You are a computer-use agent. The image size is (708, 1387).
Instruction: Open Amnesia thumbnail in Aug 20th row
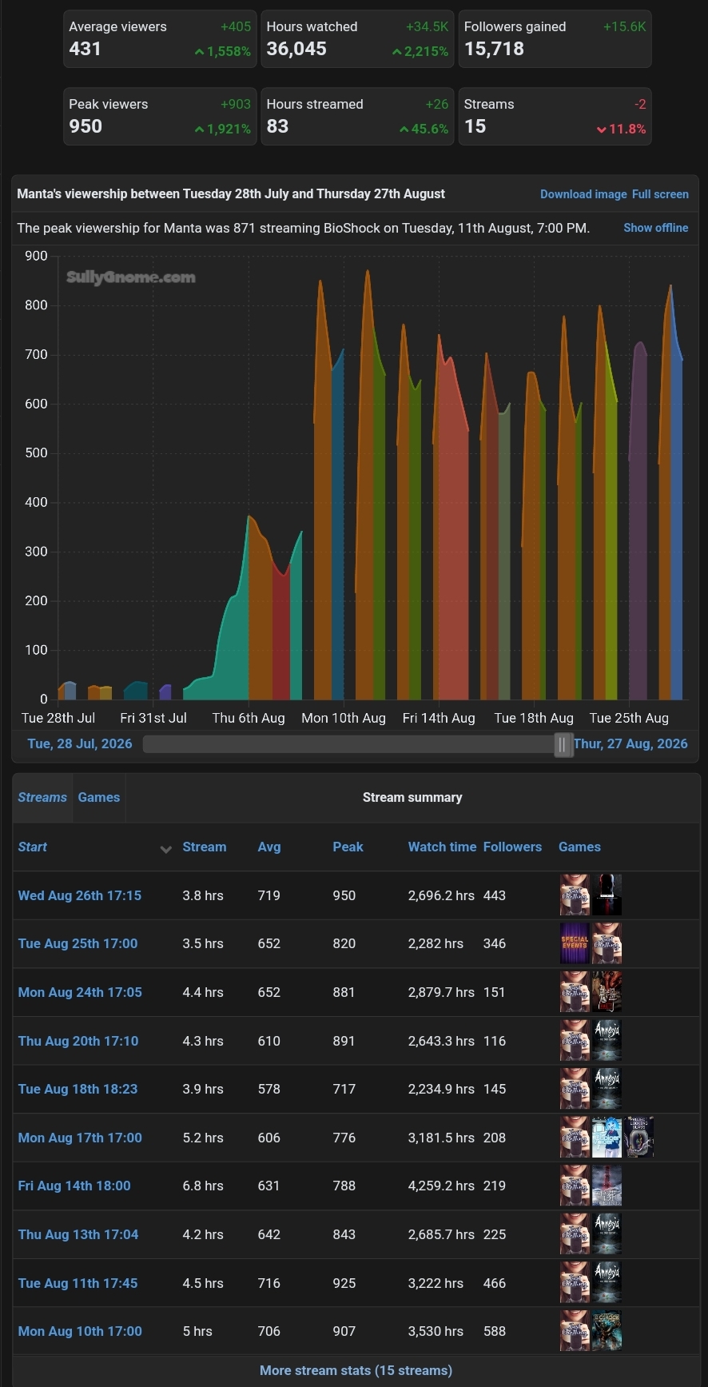point(607,1041)
